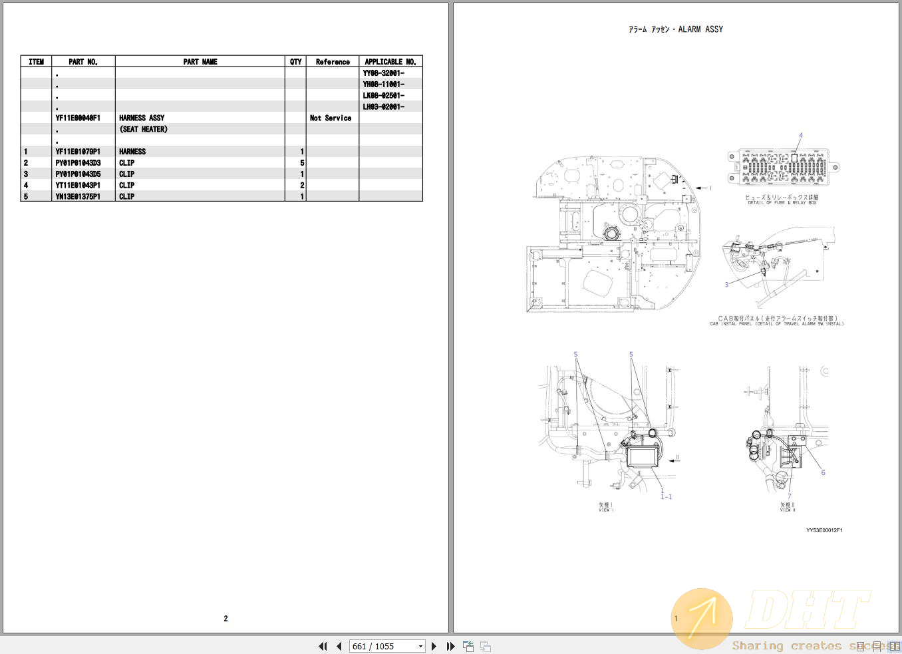The height and width of the screenshot is (654, 902).
Task: Click callout 6 in View II diagram
Action: tap(823, 473)
